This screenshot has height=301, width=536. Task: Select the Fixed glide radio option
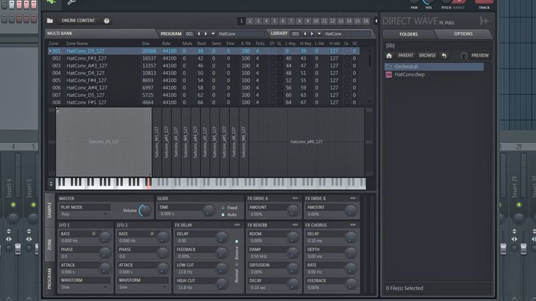pos(222,207)
